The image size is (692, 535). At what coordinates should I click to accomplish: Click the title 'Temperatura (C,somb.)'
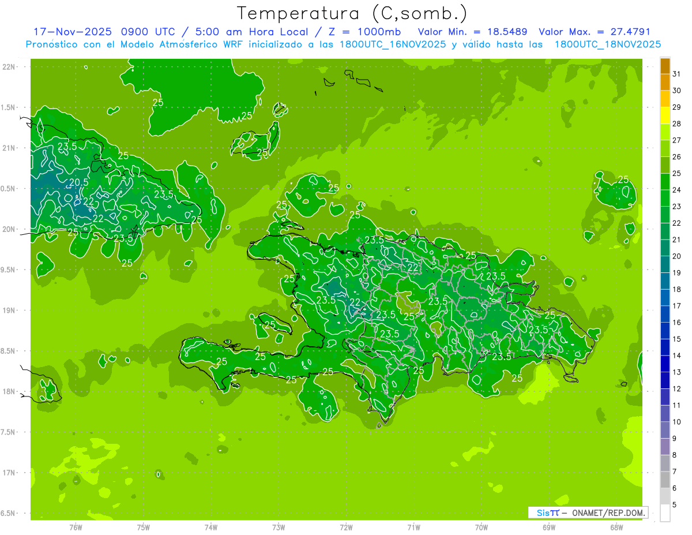[x=352, y=13]
